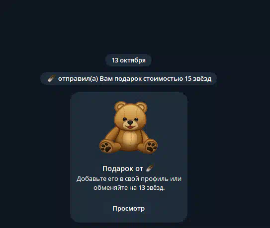Click the отправил(а) Вам подарок service message
The image size is (270, 228).
click(x=128, y=79)
